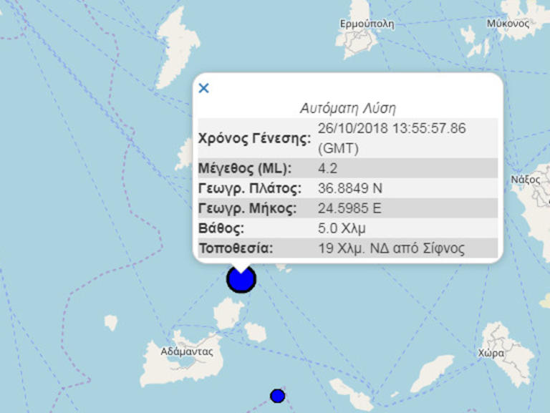Click the Αυτόματη Λύση popup title
Image resolution: width=550 pixels, height=413 pixels.
(x=347, y=108)
